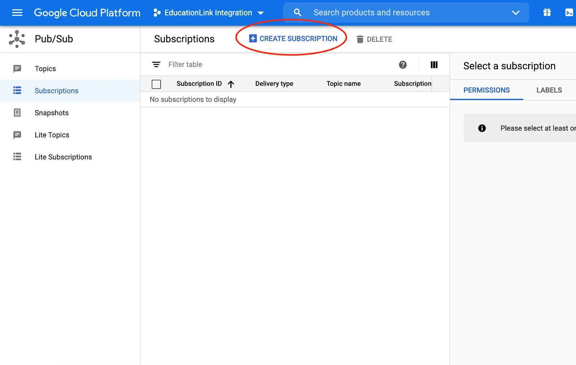Click the Pub/Sub product icon
Image resolution: width=576 pixels, height=365 pixels.
coord(17,39)
